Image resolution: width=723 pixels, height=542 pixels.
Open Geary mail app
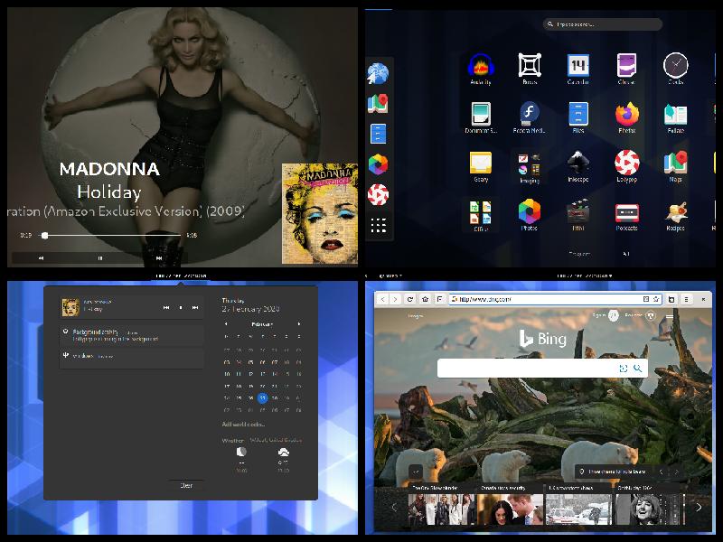pos(481,167)
